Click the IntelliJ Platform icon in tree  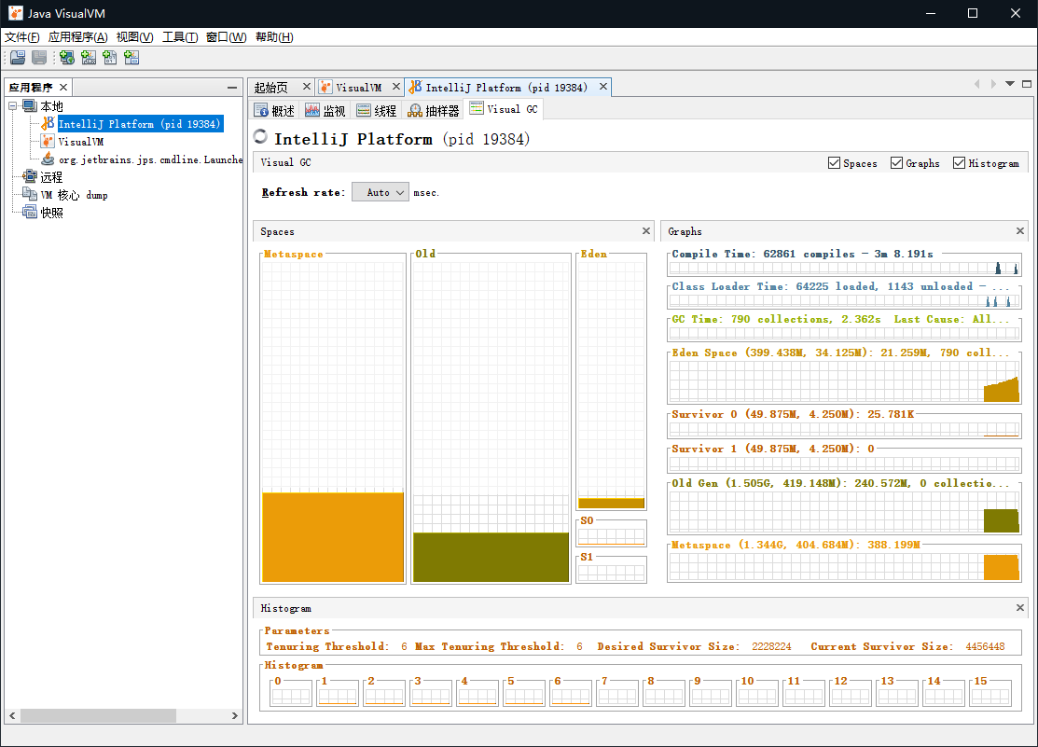(48, 123)
